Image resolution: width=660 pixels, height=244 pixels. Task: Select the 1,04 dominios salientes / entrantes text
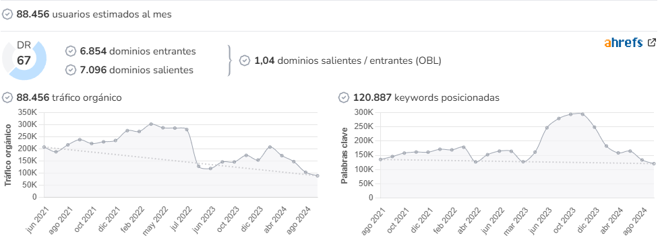pos(348,60)
